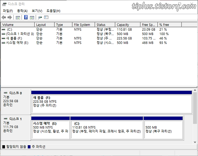Sort by the Free Sp... column header
This screenshot has width=198, height=156.
click(x=149, y=25)
